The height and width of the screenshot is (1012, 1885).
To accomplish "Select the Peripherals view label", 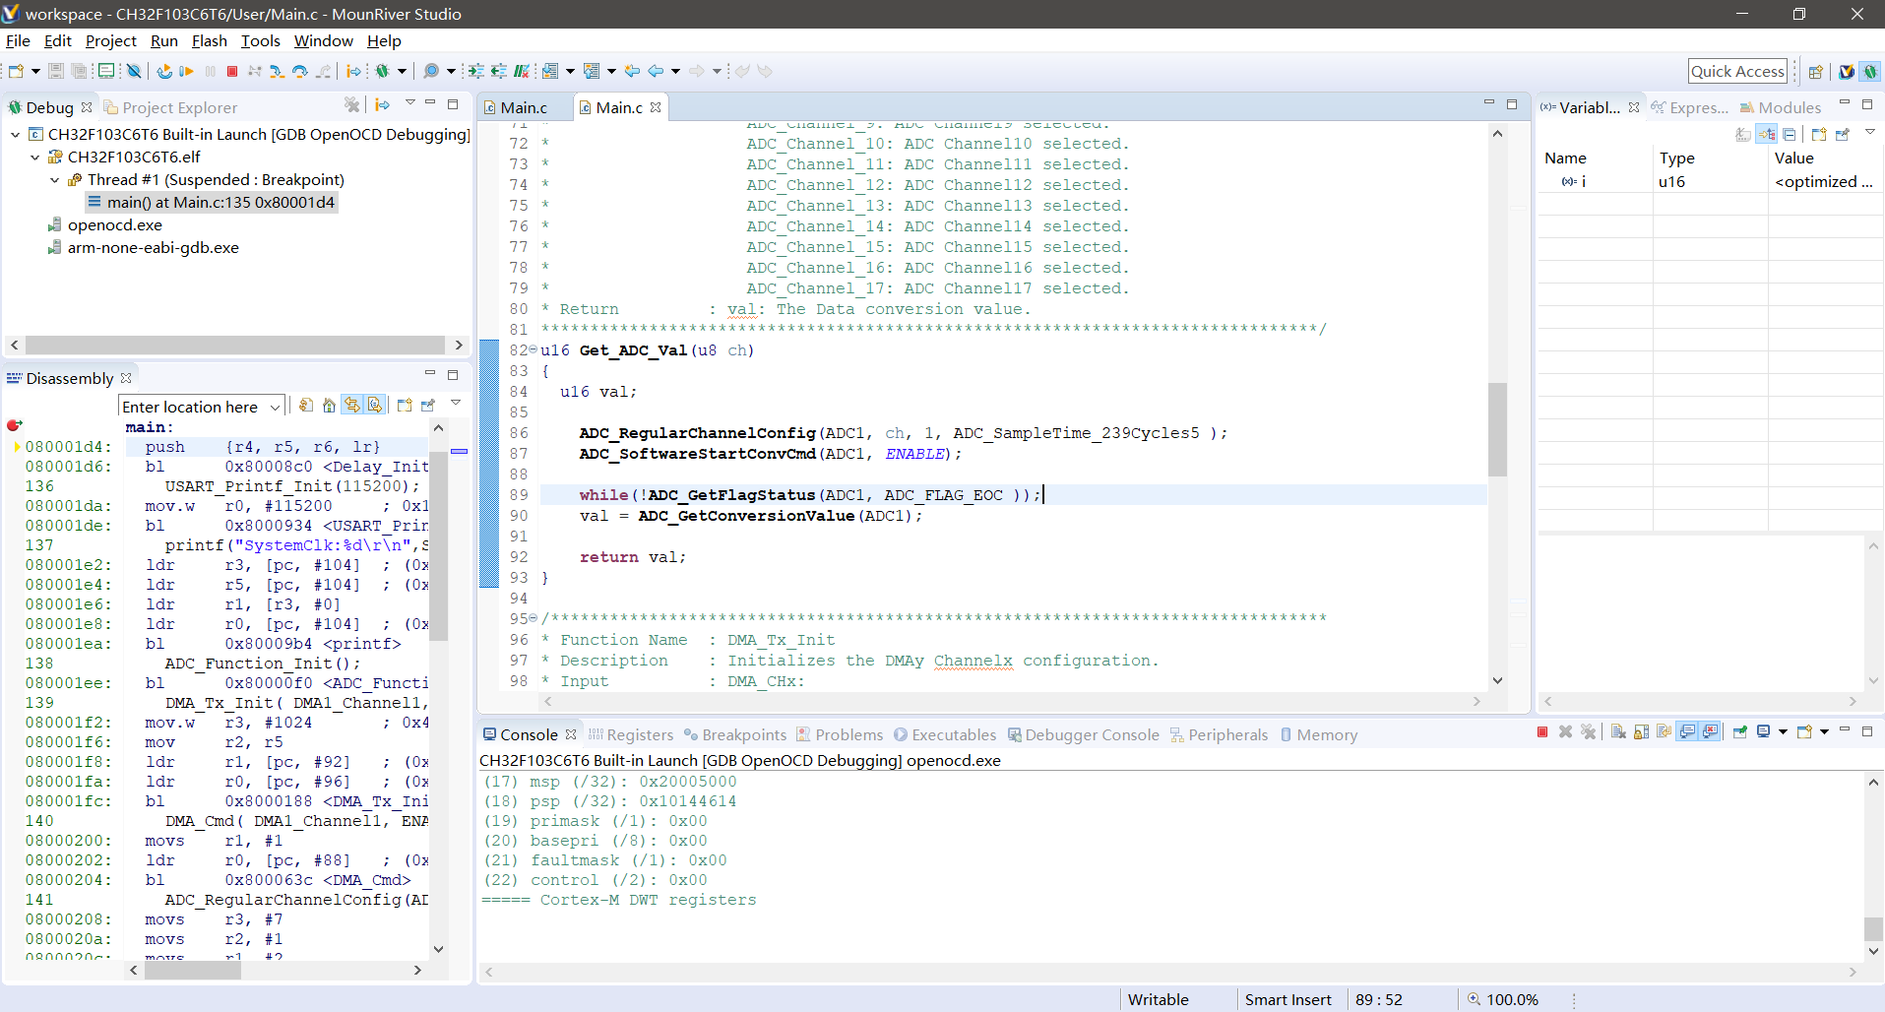I will pos(1228,734).
